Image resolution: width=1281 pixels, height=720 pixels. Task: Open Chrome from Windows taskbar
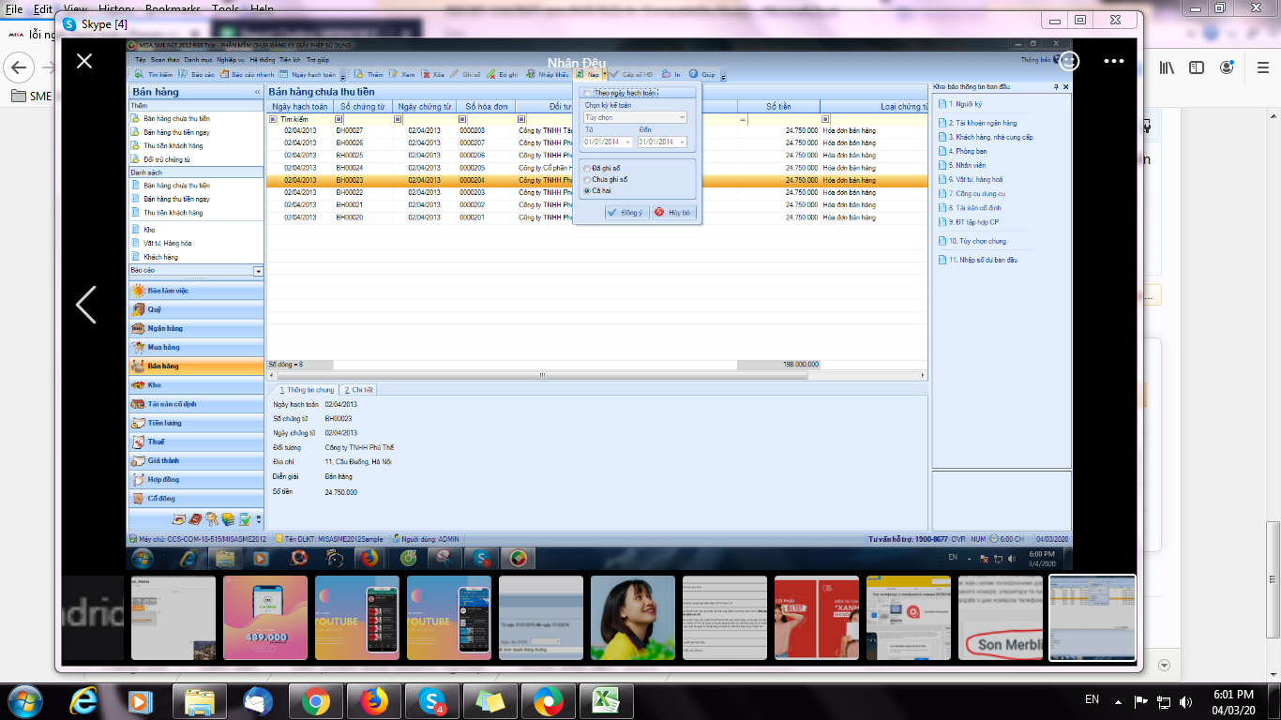tap(315, 701)
